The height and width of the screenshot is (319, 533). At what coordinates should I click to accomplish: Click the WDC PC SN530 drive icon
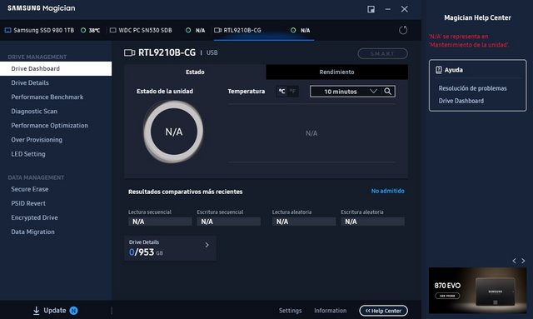click(113, 30)
